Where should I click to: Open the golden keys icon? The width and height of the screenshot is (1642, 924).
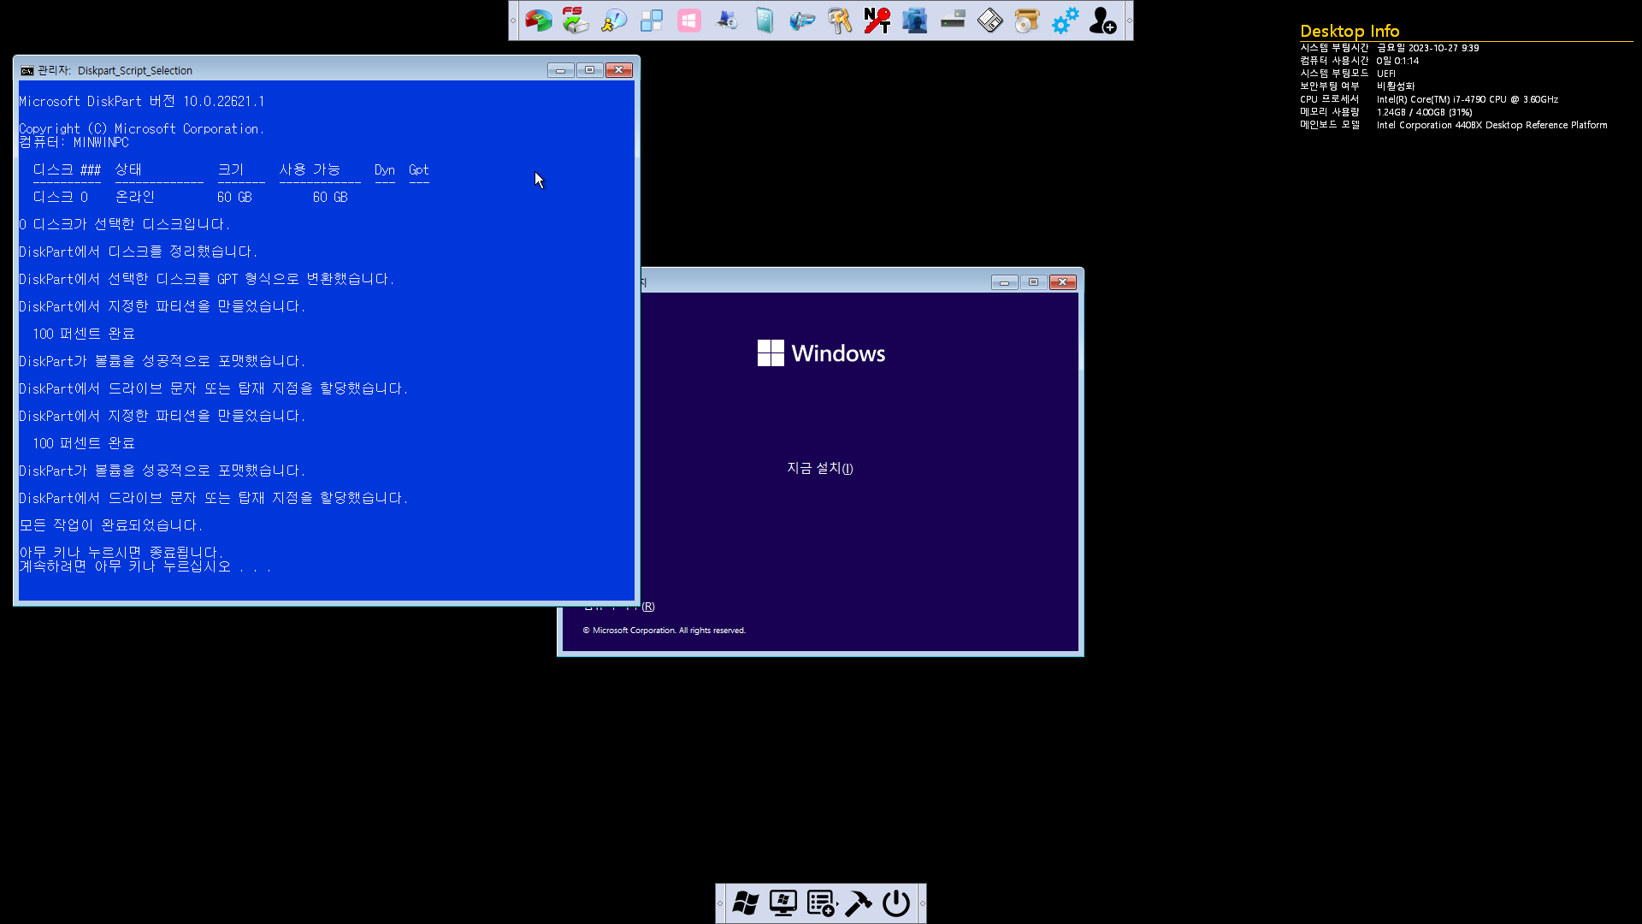pyautogui.click(x=840, y=21)
